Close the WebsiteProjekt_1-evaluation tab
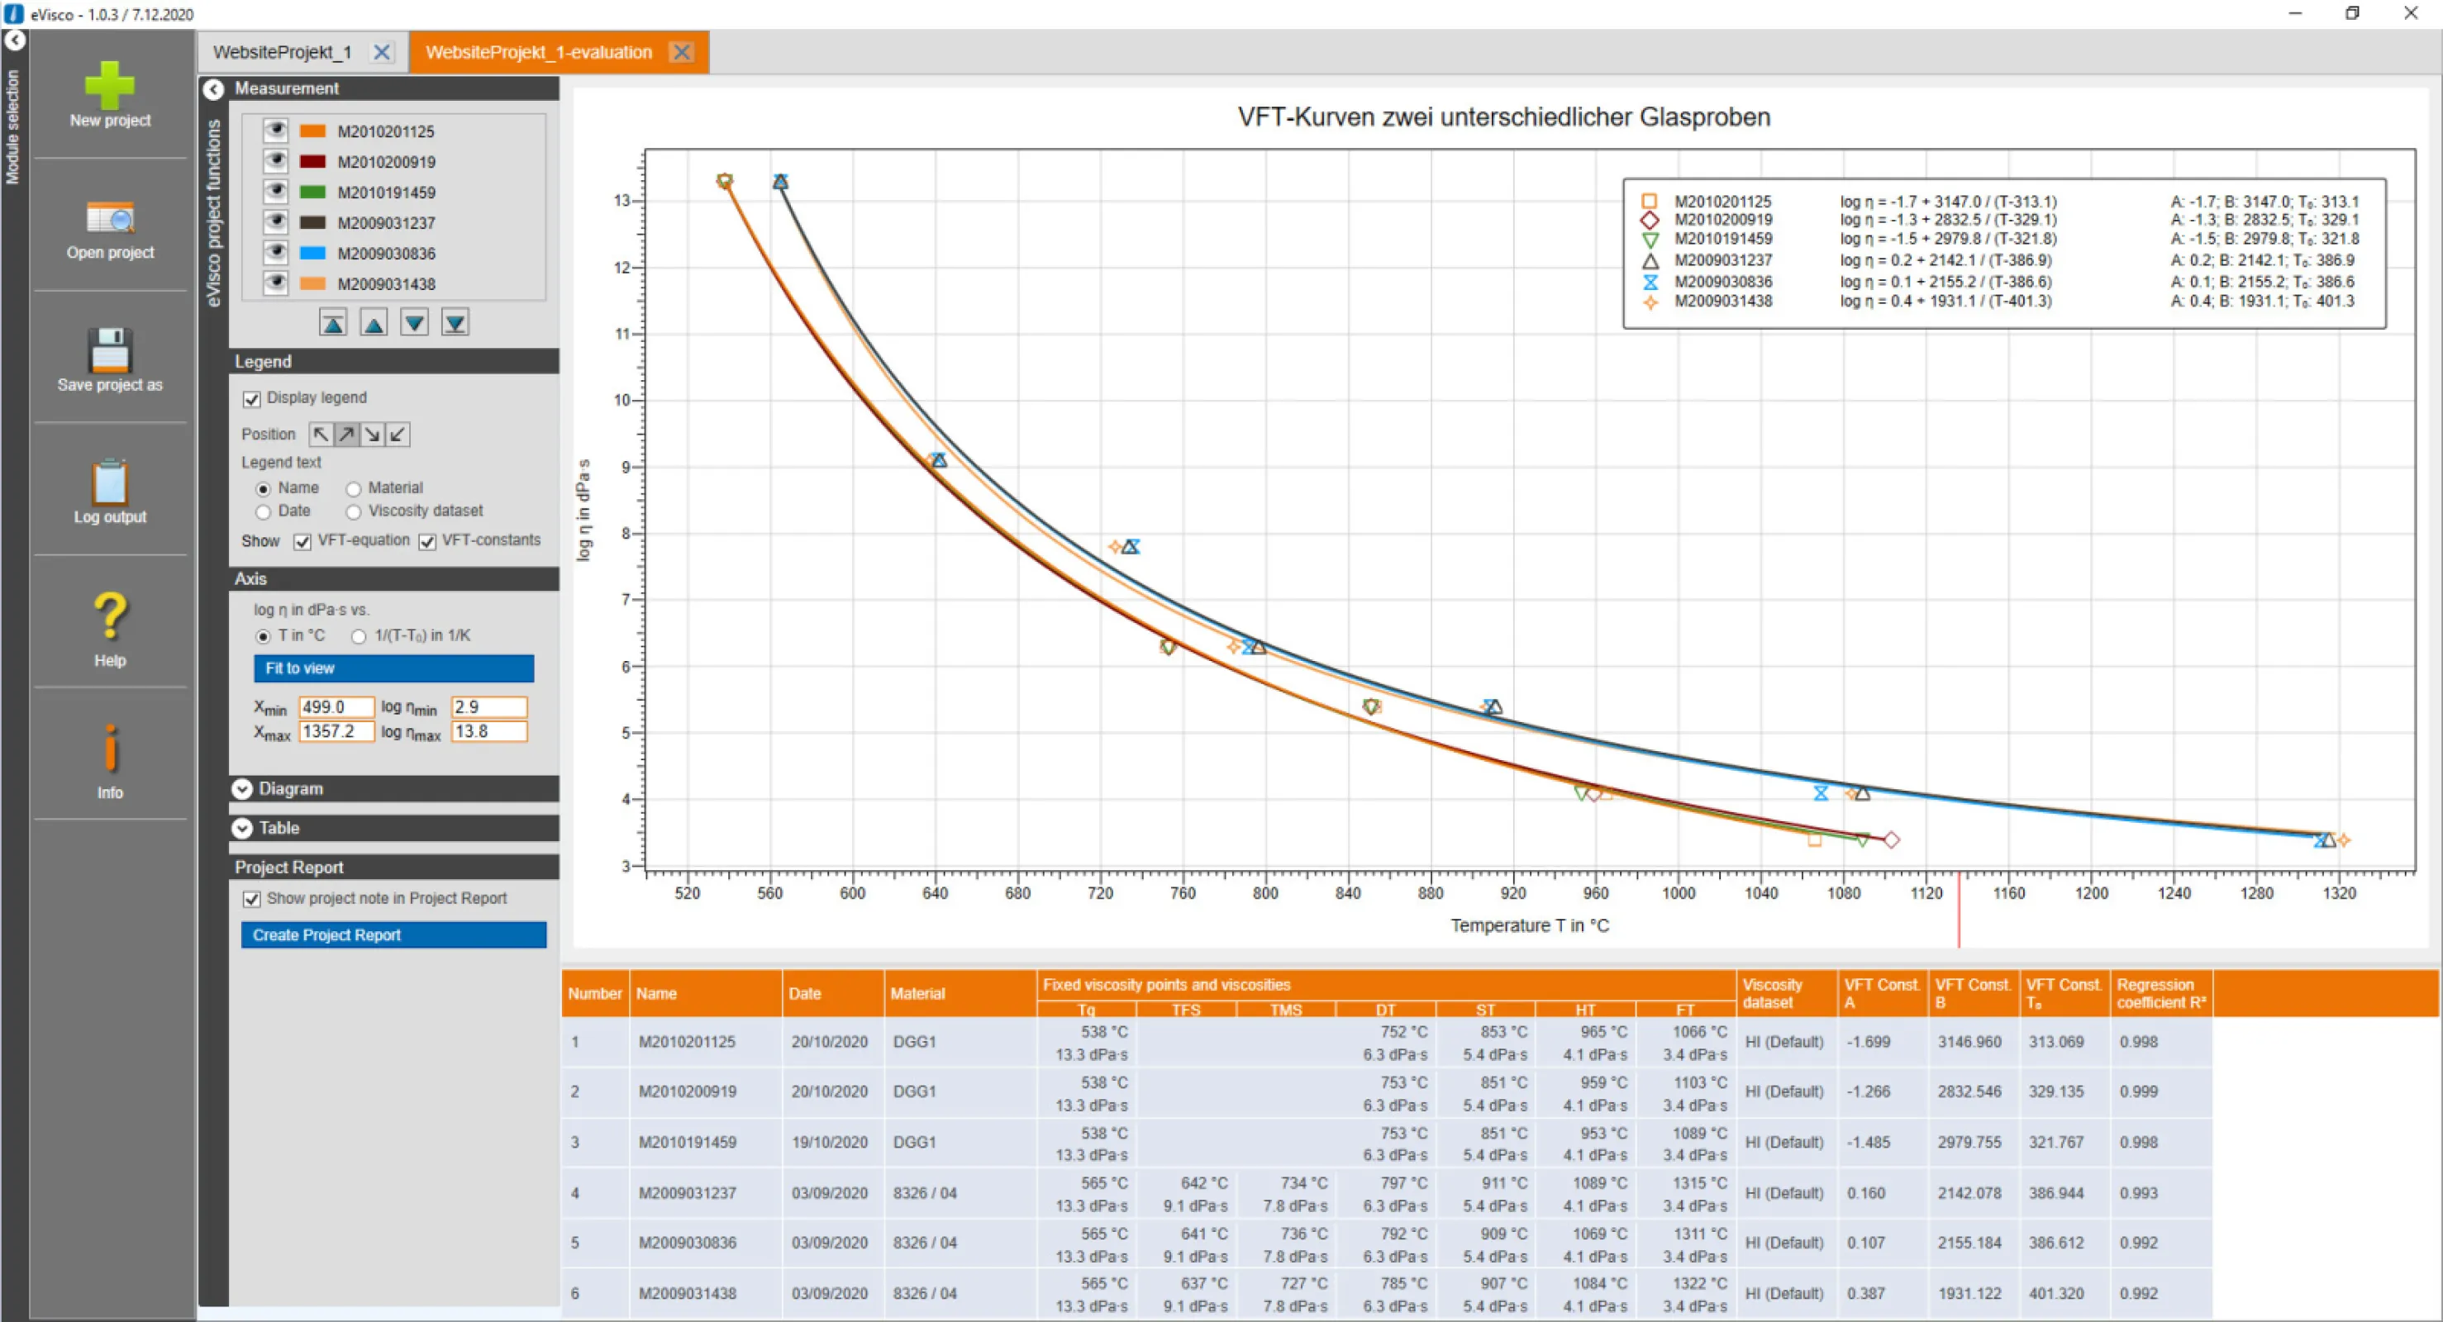The height and width of the screenshot is (1322, 2443). coord(681,52)
